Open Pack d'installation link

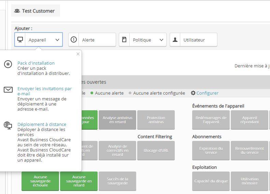pyautogui.click(x=36, y=63)
